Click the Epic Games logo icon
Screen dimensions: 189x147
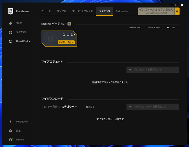click(10, 11)
